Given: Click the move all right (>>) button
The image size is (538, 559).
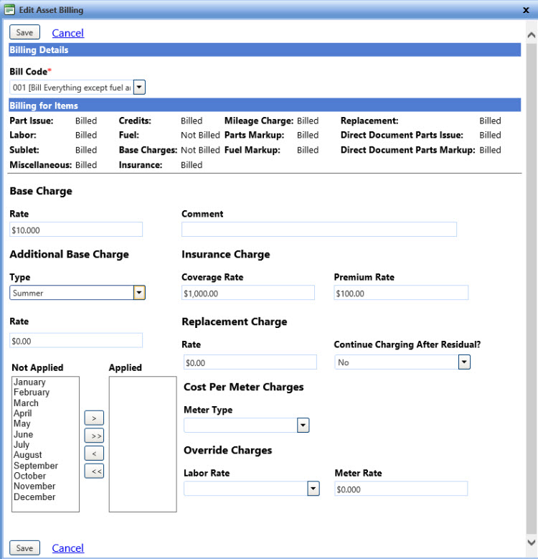Looking at the screenshot, I should 94,436.
